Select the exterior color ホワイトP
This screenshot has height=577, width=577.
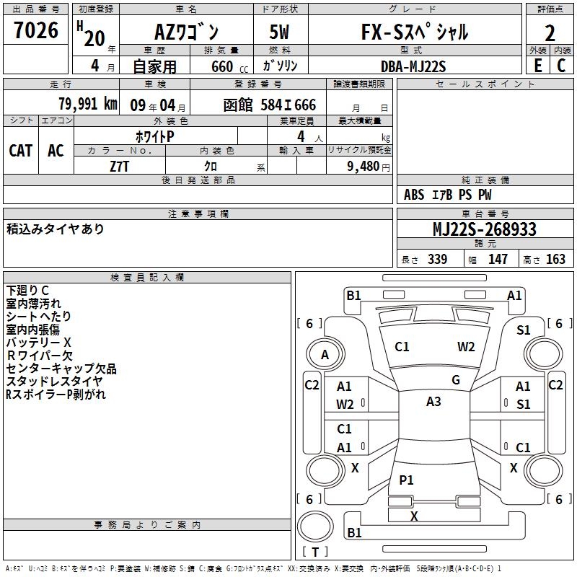coord(154,137)
